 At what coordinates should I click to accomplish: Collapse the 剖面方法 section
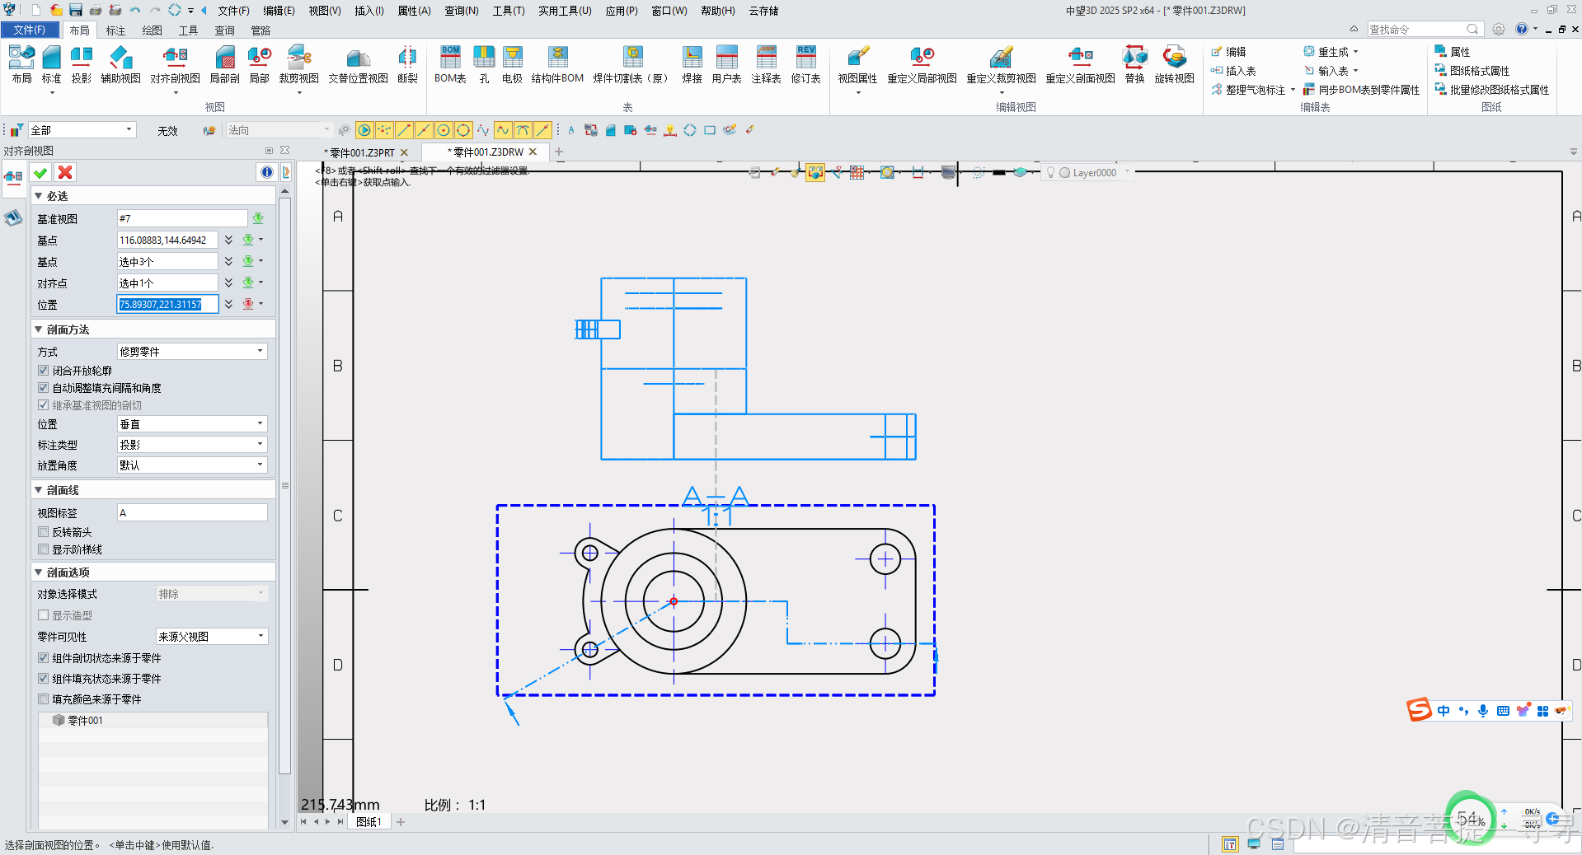pyautogui.click(x=38, y=329)
